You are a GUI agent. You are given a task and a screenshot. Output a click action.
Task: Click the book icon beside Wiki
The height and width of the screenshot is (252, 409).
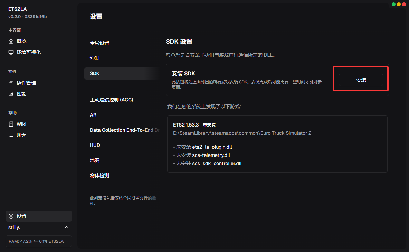[x=11, y=124]
